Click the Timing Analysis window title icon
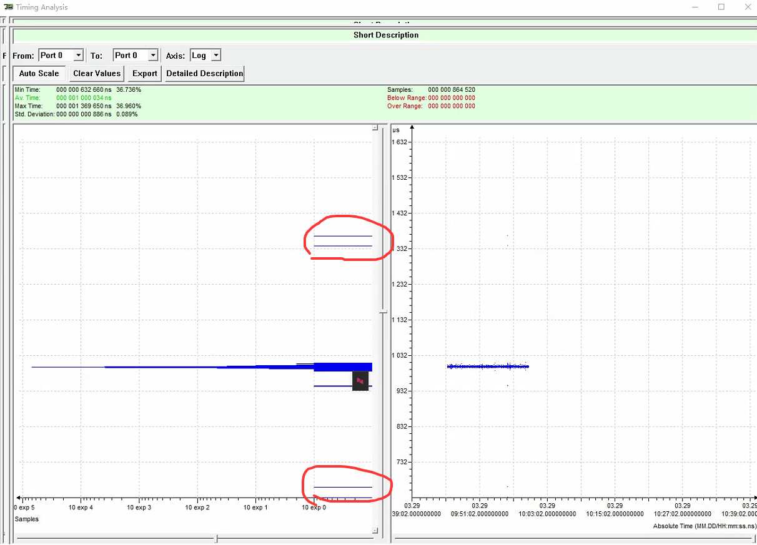The height and width of the screenshot is (545, 757). click(9, 7)
